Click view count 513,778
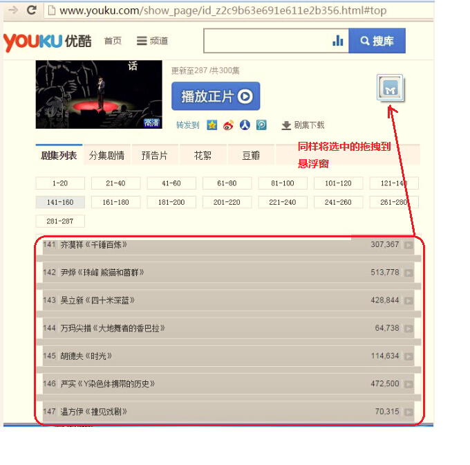Image resolution: width=470 pixels, height=465 pixels. point(385,273)
